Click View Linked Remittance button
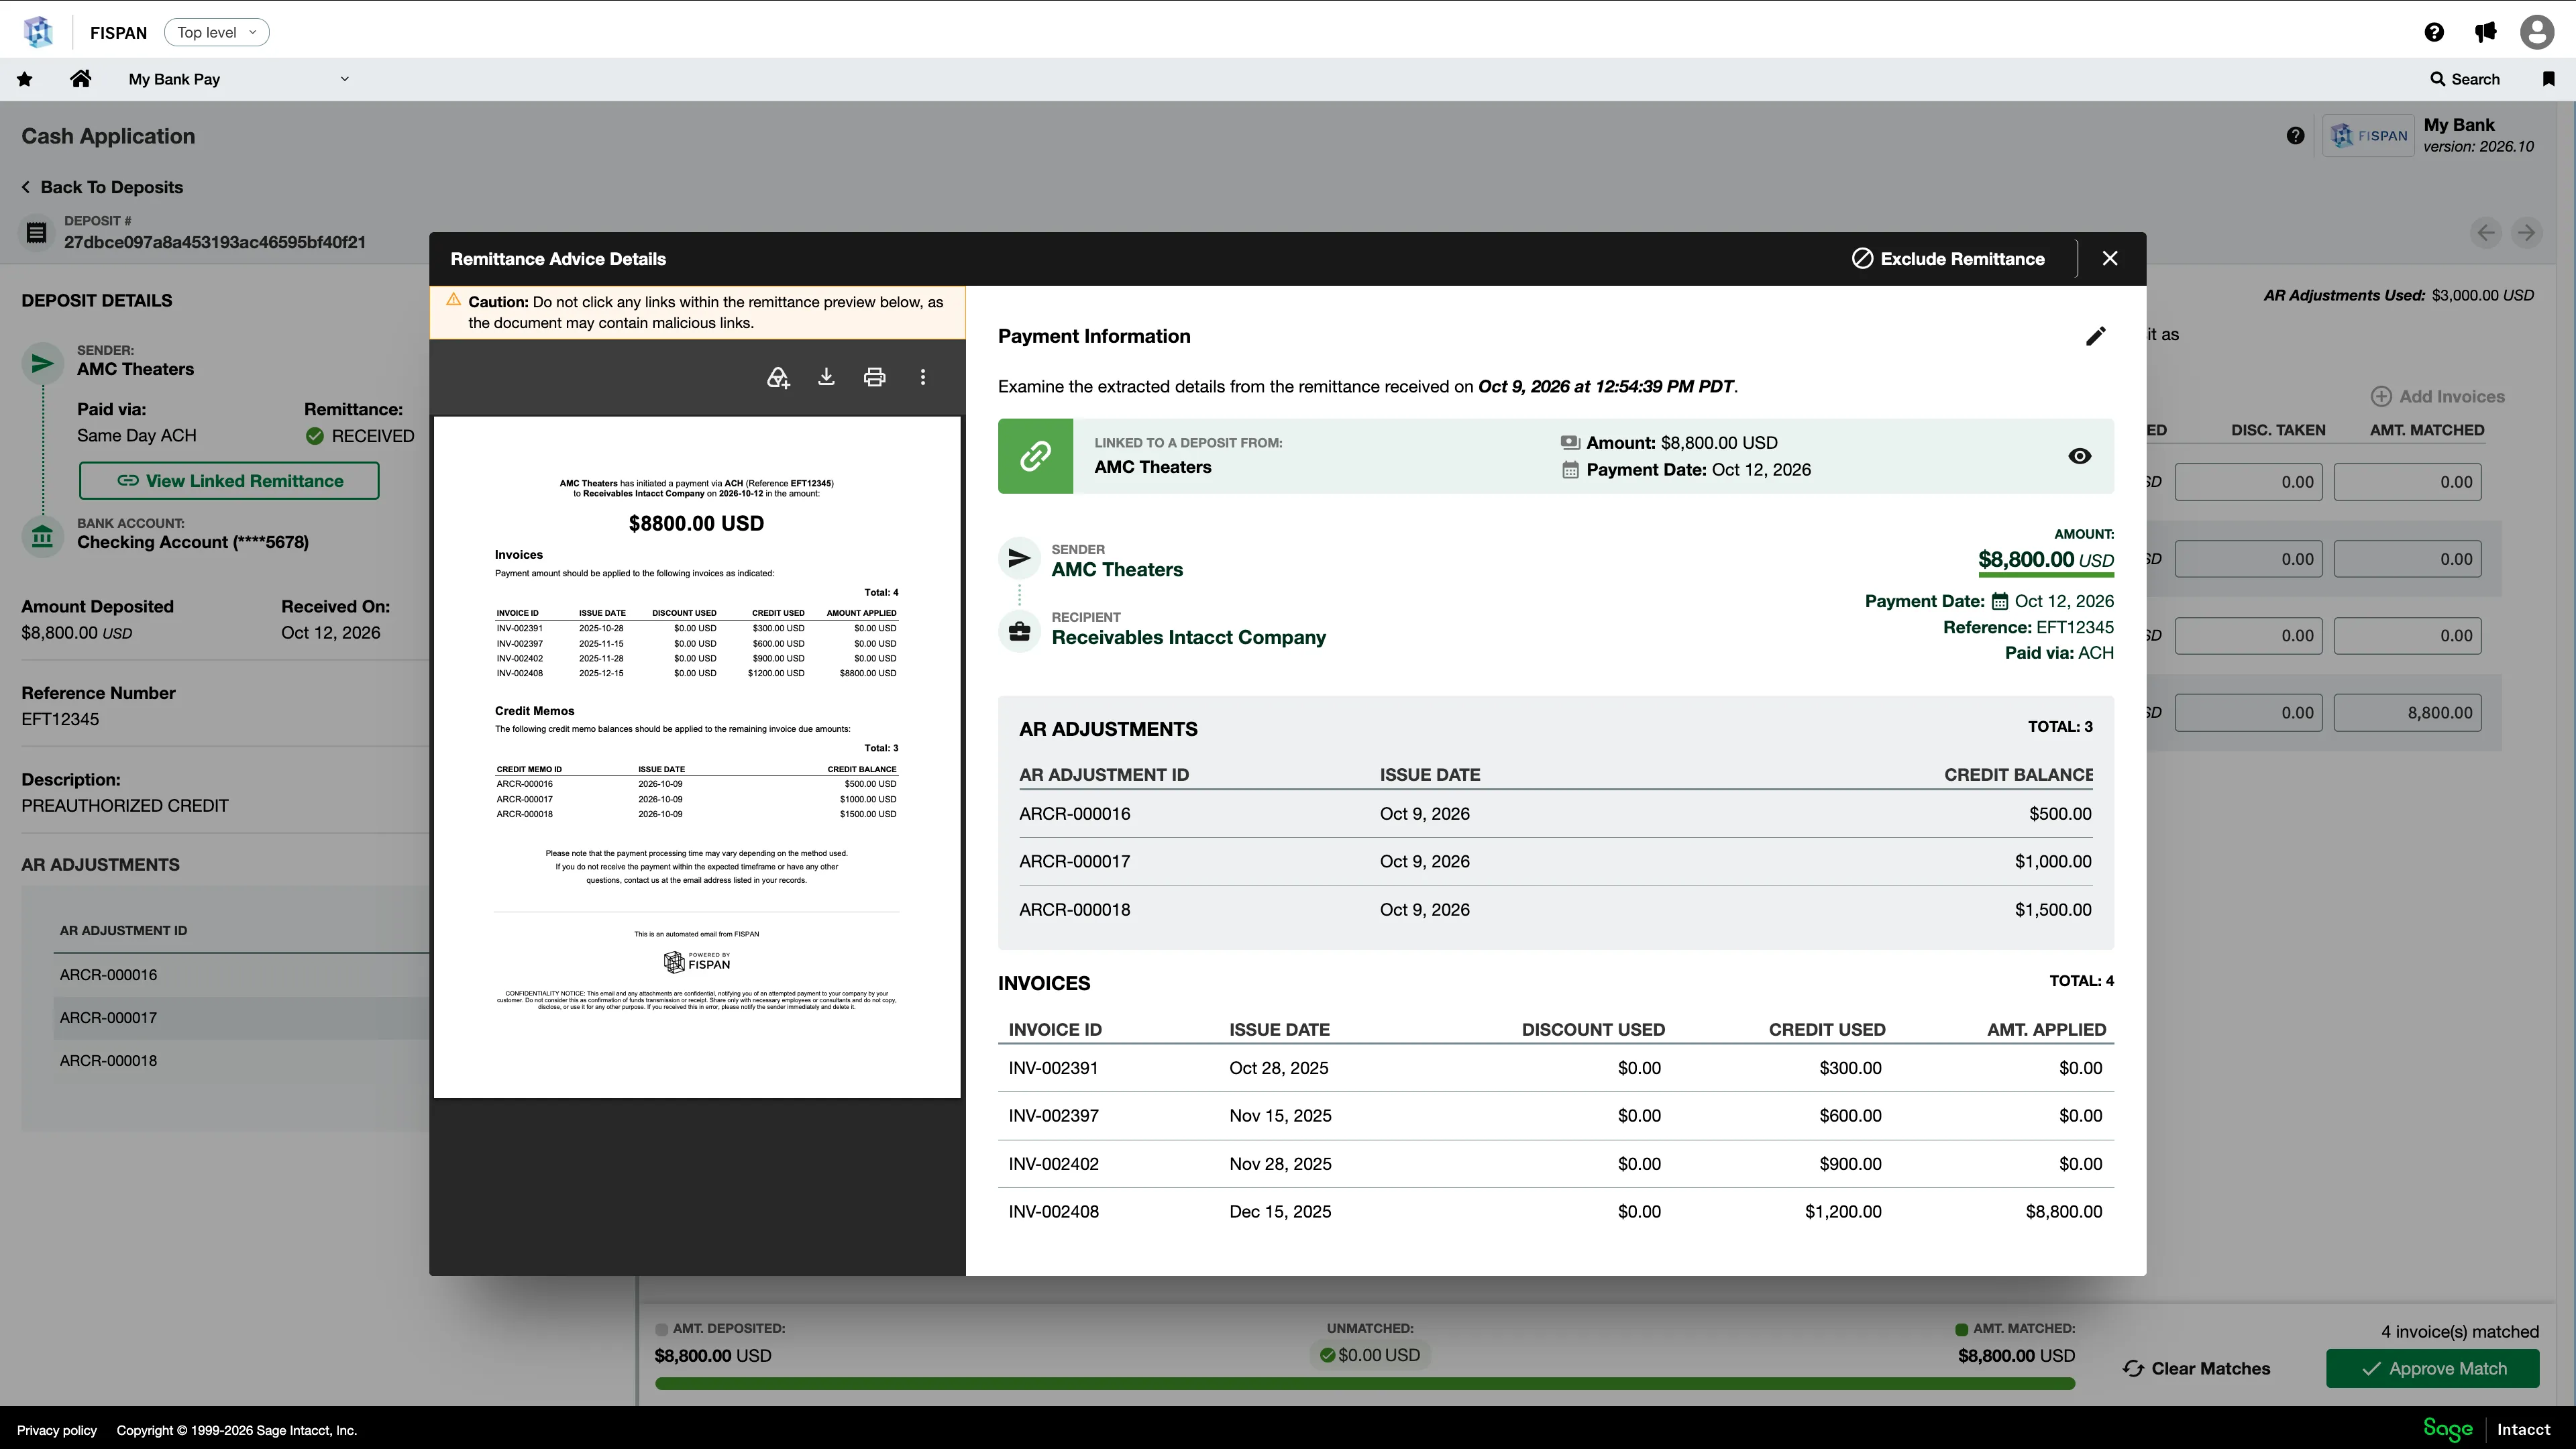 tap(229, 481)
